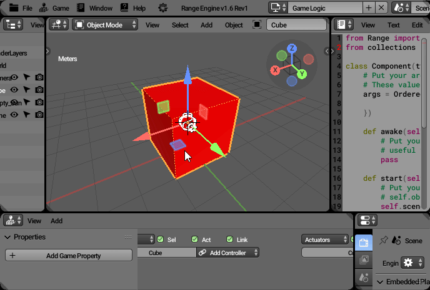The height and width of the screenshot is (290, 430).
Task: Open the Window menu in the top bar
Action: [x=100, y=8]
